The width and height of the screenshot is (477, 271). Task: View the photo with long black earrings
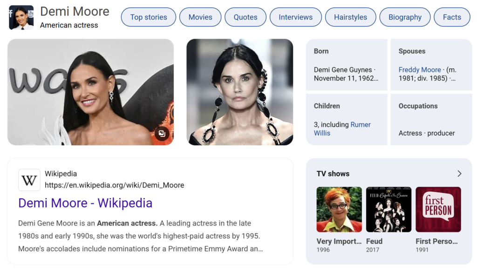[x=239, y=92]
